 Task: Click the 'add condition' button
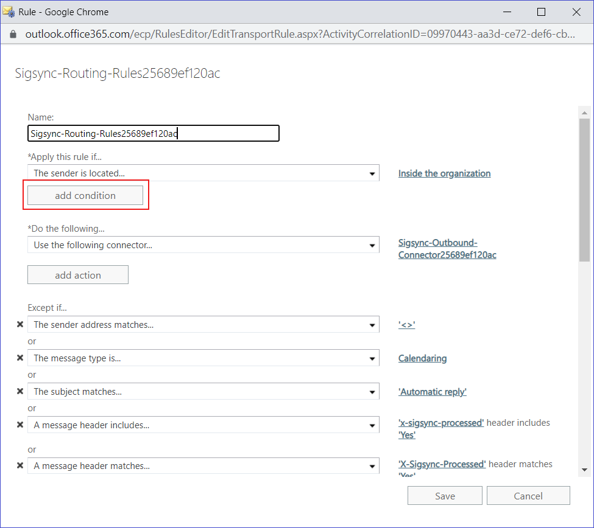(x=85, y=195)
